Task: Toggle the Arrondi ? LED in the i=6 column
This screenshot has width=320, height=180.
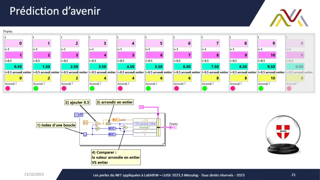Action: point(177,88)
